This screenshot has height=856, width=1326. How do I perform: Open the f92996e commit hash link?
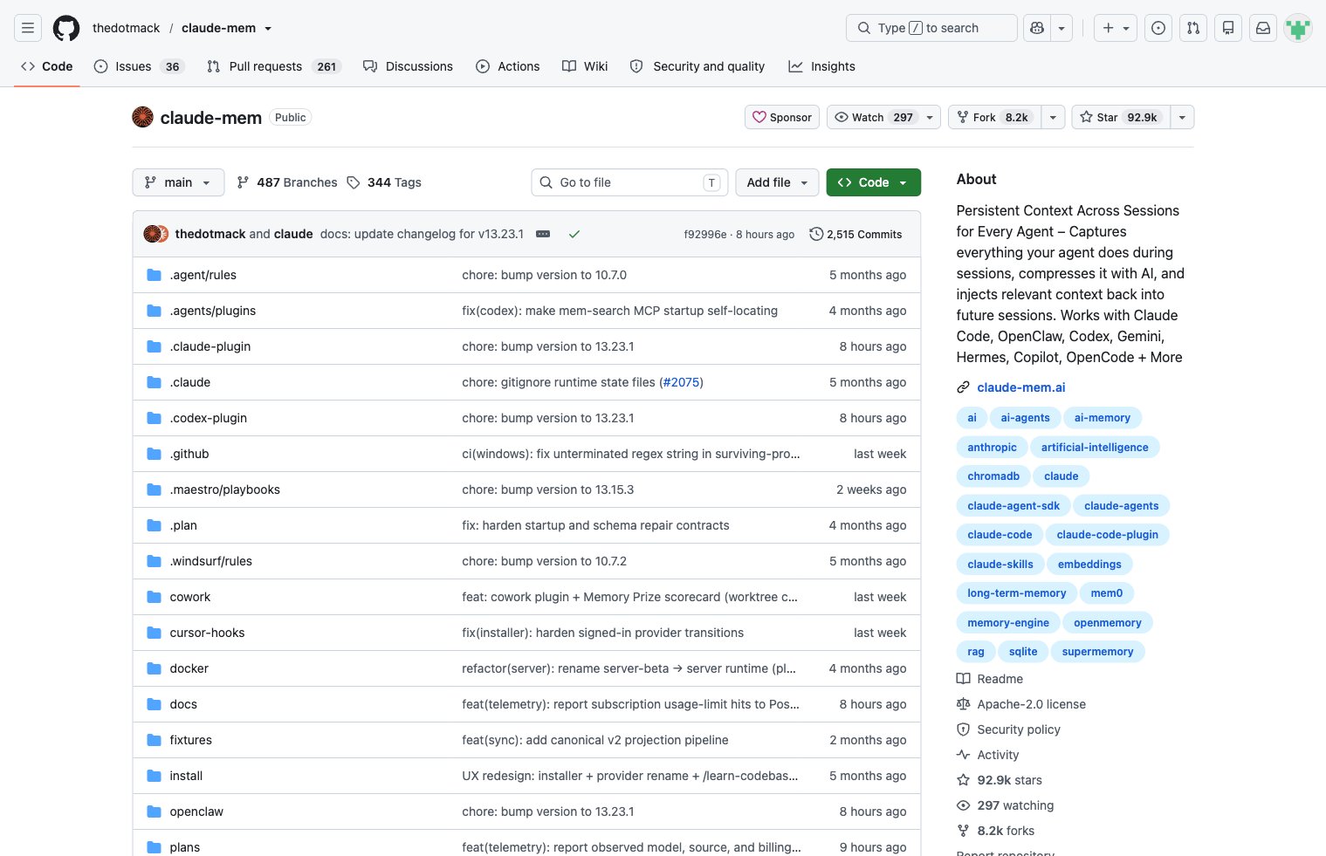pyautogui.click(x=705, y=235)
